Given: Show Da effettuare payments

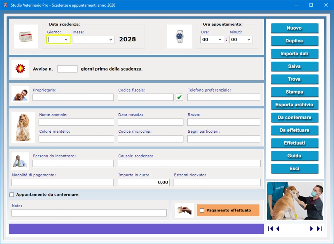Looking at the screenshot, I should 295,130.
